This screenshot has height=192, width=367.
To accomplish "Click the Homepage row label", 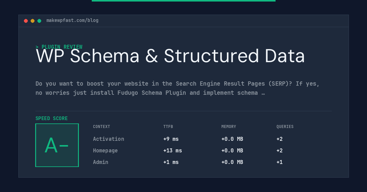I will click(x=105, y=151).
